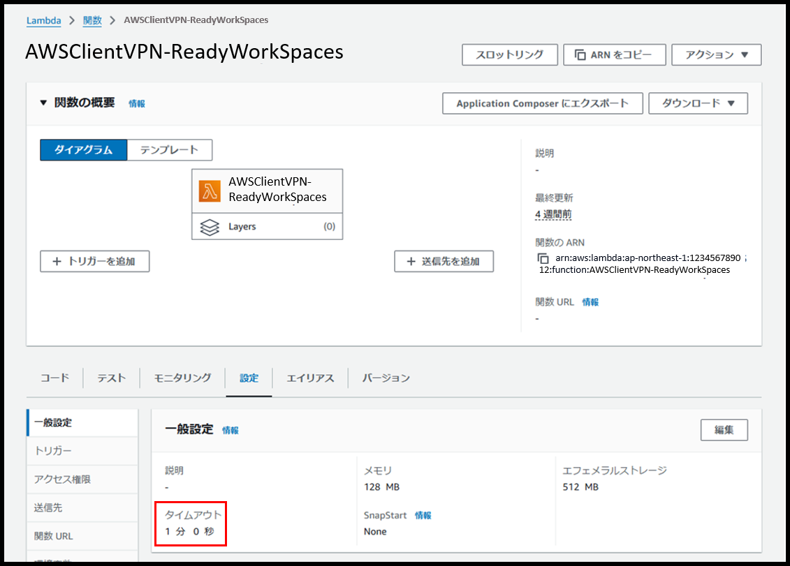The width and height of the screenshot is (790, 566).
Task: Click the 128 MB memory value
Action: (382, 487)
